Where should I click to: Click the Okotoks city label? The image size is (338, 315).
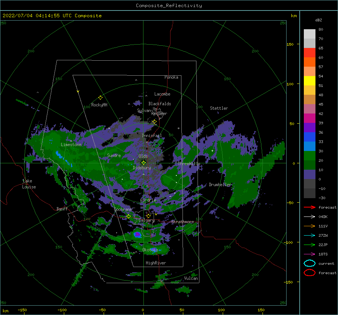point(150,249)
